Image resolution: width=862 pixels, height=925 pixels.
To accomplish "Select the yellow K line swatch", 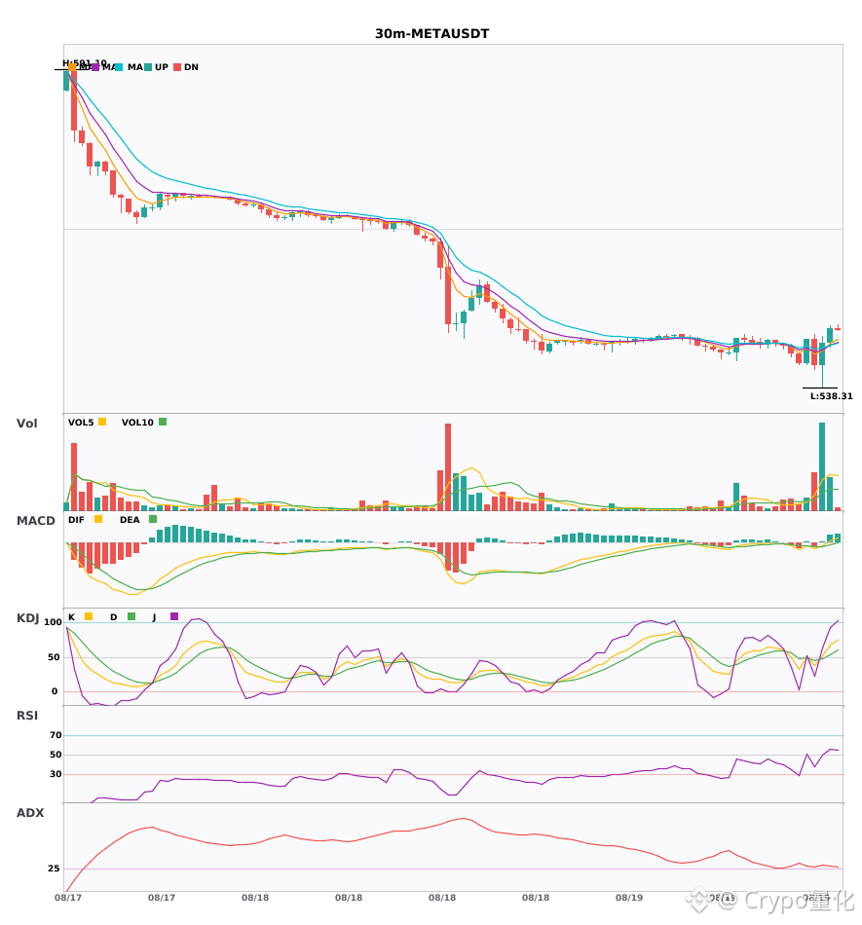I will (89, 616).
